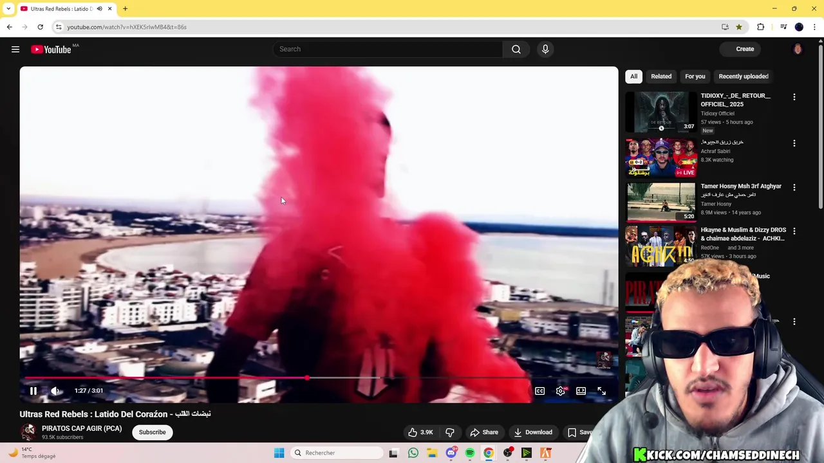Open a new browser tab
This screenshot has width=824, height=463.
click(x=125, y=9)
